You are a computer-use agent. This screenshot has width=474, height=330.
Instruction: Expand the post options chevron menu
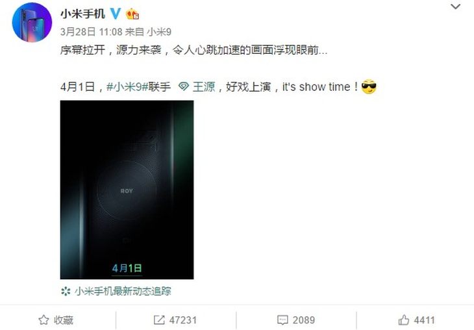(x=455, y=6)
